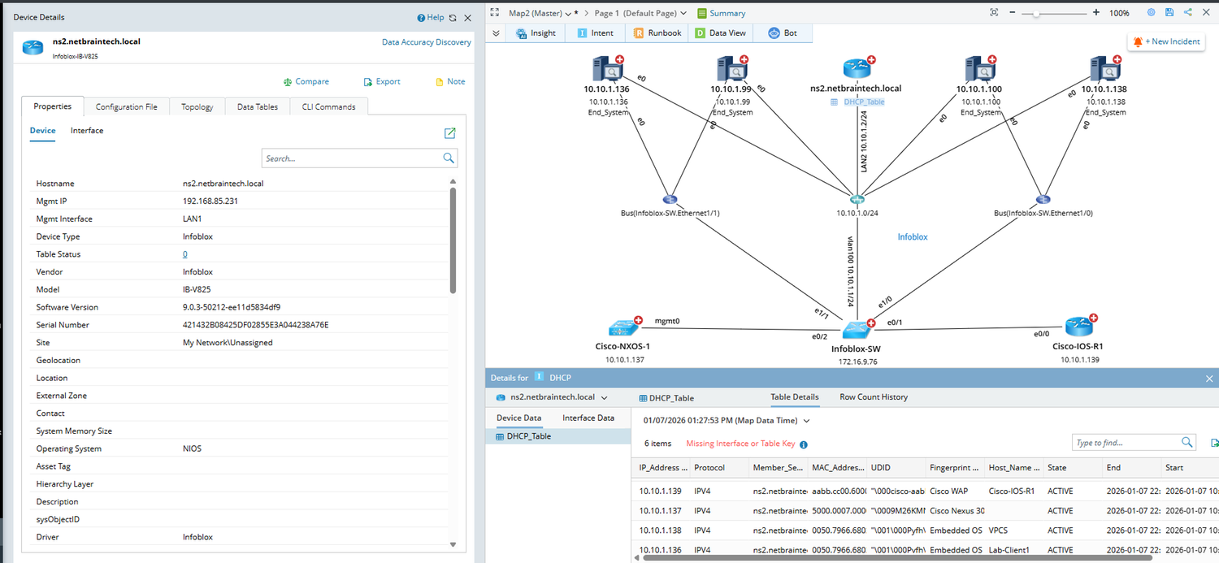Select the Cisco-IOS-R1 router icon

(1078, 328)
